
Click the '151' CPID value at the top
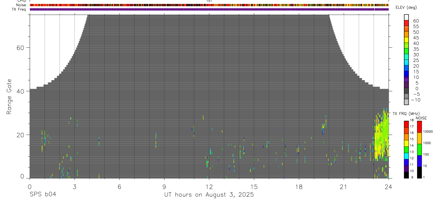coord(209,1)
